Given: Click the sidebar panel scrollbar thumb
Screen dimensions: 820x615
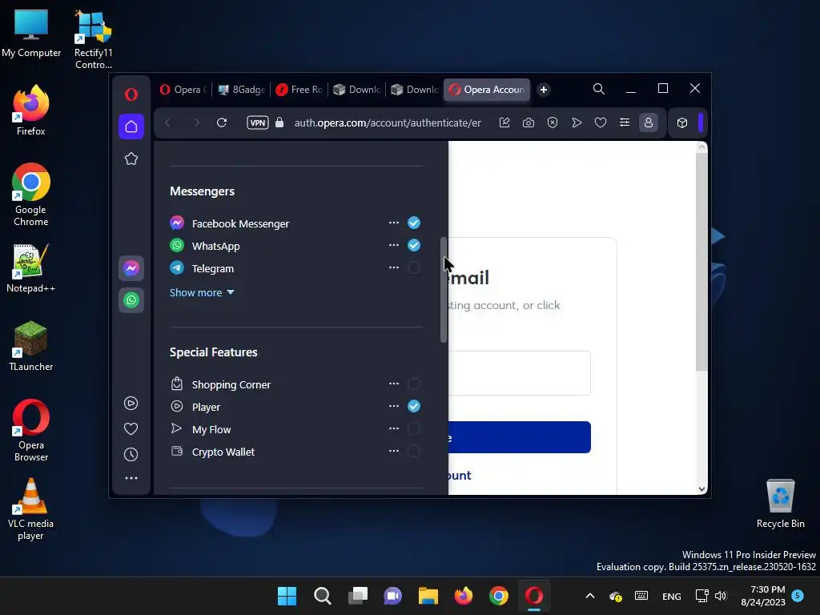Looking at the screenshot, I should pyautogui.click(x=444, y=290).
